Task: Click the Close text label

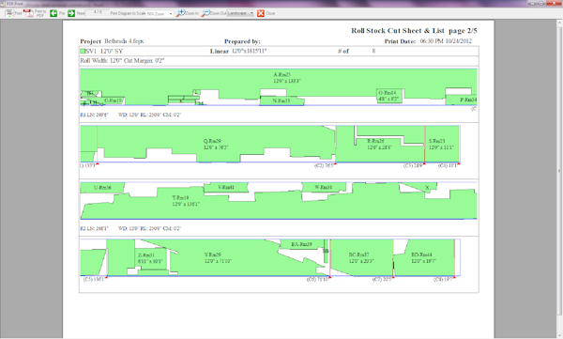Action: click(x=270, y=13)
